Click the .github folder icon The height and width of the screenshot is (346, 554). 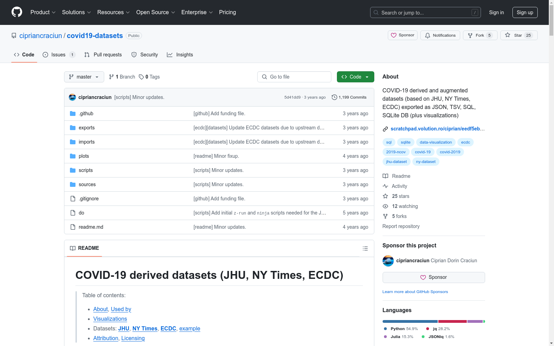(x=73, y=113)
